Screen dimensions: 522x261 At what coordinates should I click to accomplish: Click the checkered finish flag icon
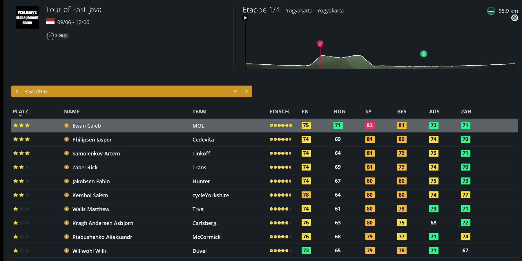[514, 18]
